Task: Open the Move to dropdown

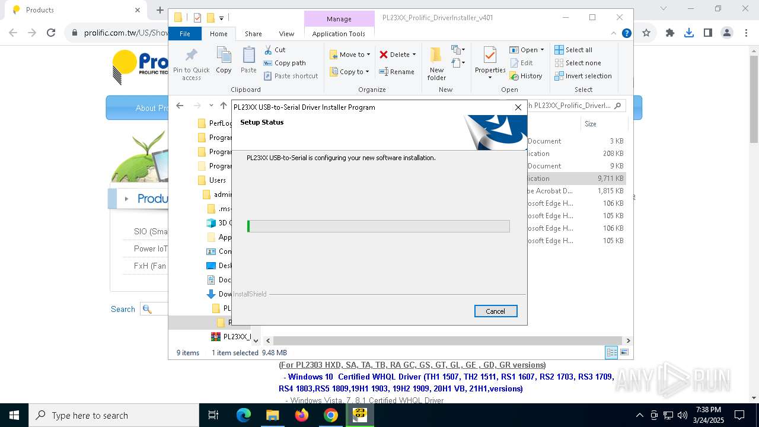Action: coord(350,55)
